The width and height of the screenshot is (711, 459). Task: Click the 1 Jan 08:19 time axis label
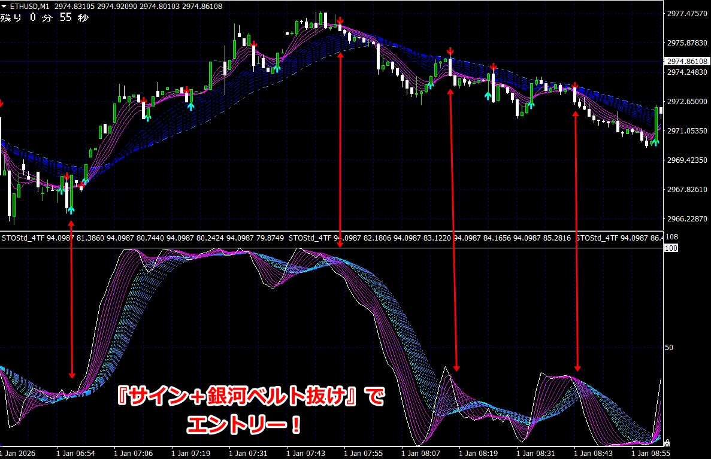479,454
